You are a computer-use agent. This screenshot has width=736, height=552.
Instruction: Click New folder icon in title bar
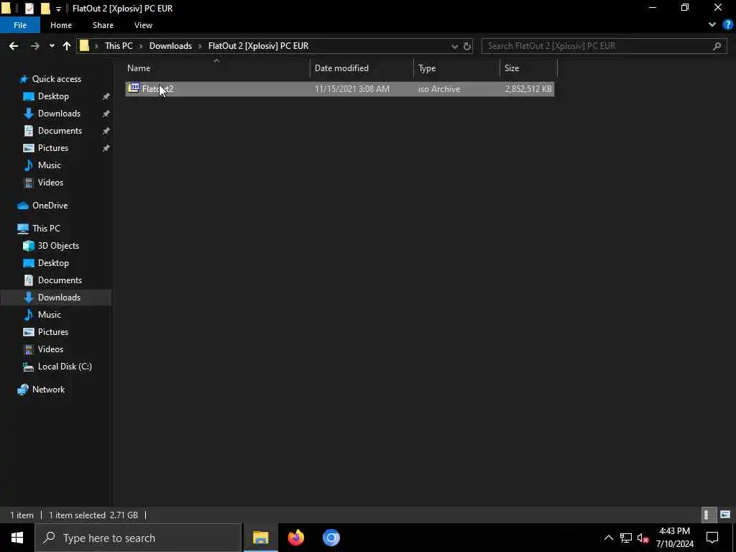[x=45, y=9]
